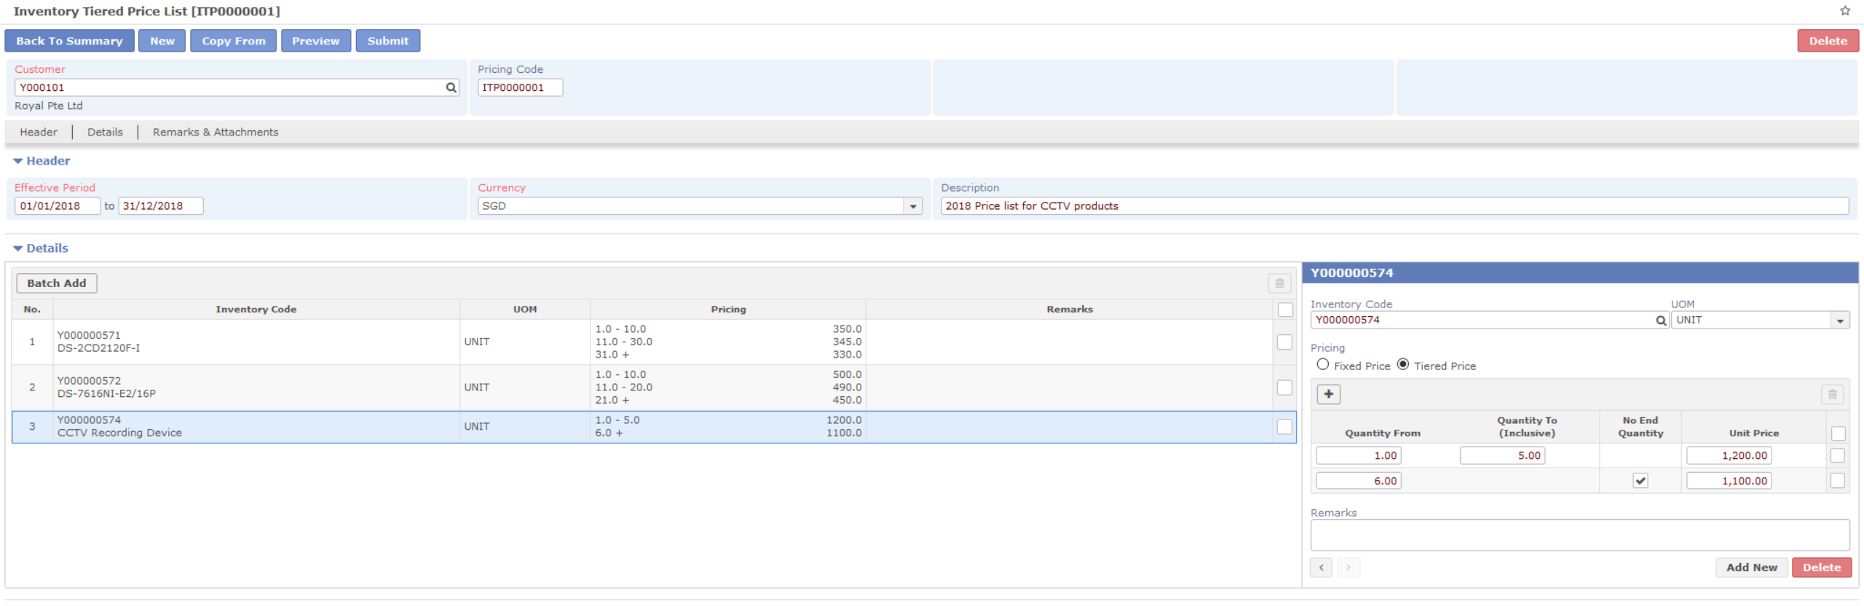
Task: Go to previous item with left arrow
Action: (x=1321, y=567)
